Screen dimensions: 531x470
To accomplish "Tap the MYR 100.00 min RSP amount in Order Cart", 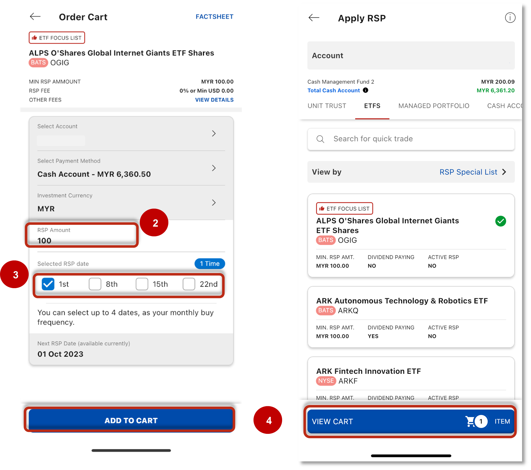I will [217, 81].
